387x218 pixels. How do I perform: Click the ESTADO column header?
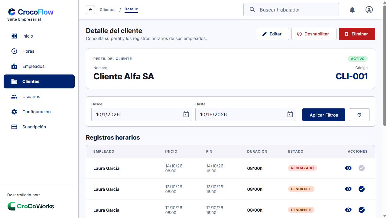coord(296,151)
